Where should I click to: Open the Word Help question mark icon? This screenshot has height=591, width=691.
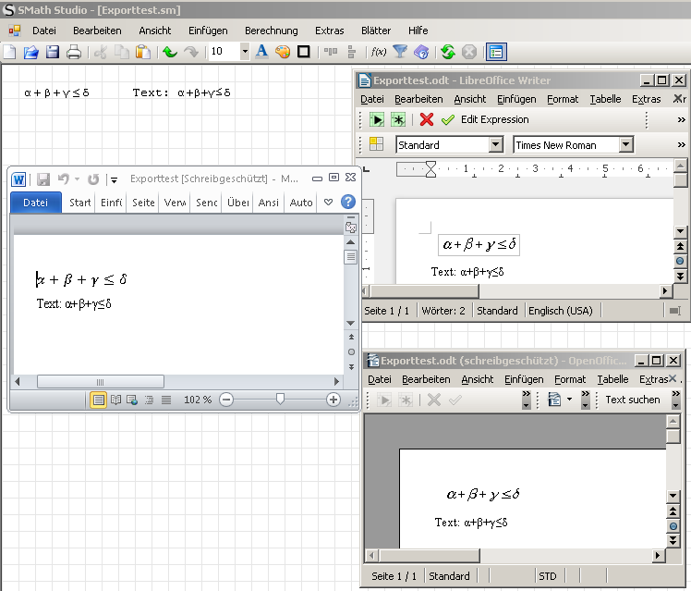click(348, 202)
